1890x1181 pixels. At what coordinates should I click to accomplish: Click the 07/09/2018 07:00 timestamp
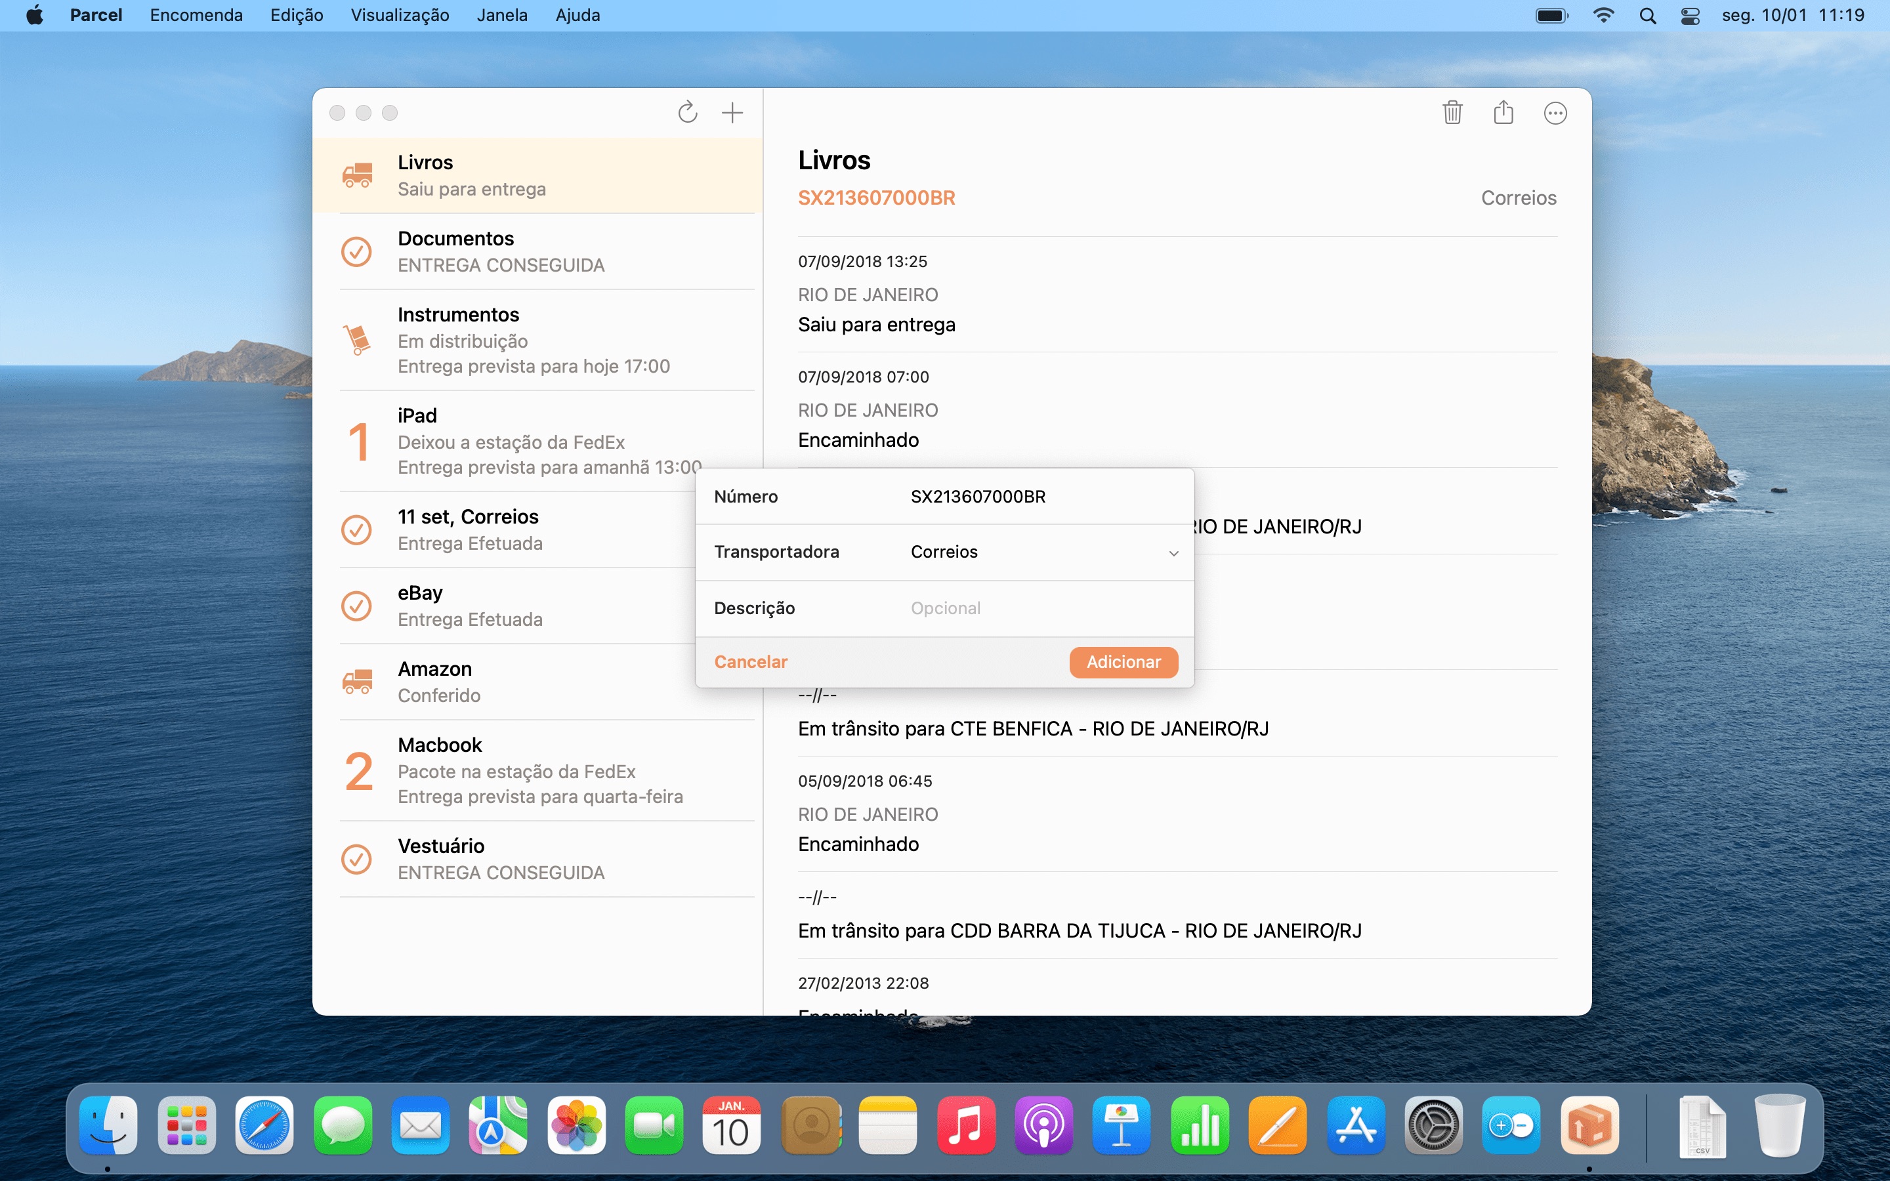863,377
